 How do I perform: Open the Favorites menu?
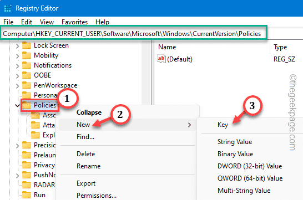pos(74,22)
